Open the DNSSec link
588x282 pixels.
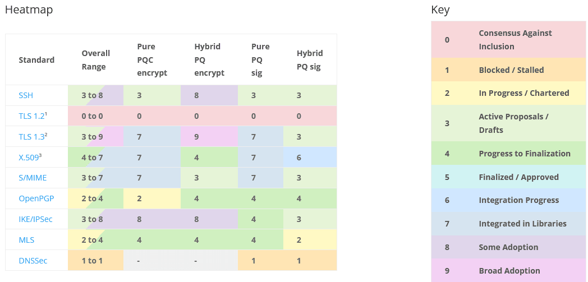pos(34,261)
